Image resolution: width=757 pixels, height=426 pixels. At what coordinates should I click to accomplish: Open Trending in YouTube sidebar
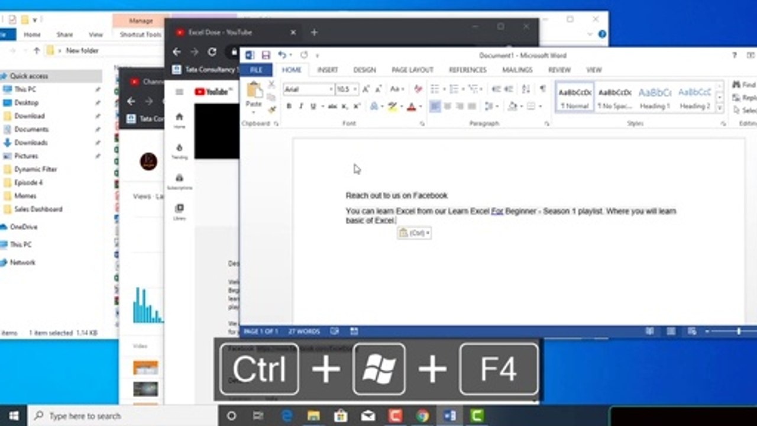click(180, 151)
